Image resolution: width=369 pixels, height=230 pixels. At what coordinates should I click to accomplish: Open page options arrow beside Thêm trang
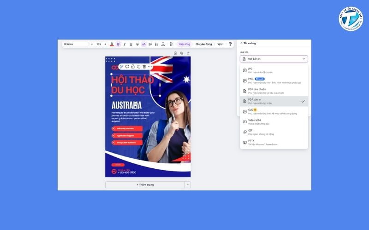click(187, 184)
